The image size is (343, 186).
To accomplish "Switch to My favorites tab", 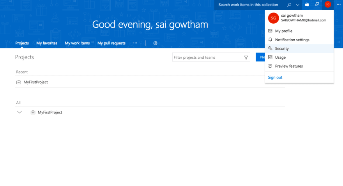I will tap(47, 43).
